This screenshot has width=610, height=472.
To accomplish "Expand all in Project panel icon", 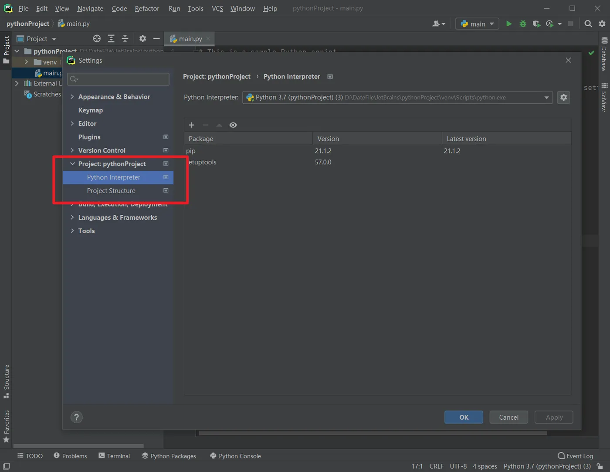I will pyautogui.click(x=111, y=39).
